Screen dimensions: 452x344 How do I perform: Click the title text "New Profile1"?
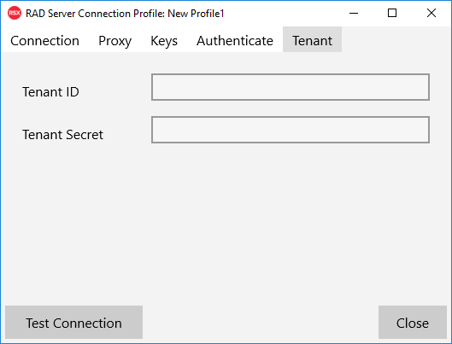[x=196, y=14]
